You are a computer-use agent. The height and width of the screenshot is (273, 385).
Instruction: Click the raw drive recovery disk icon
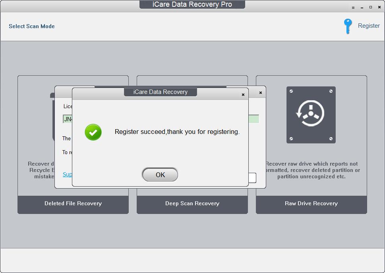(x=311, y=115)
